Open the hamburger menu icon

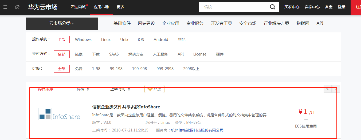pyautogui.click(x=5, y=7)
